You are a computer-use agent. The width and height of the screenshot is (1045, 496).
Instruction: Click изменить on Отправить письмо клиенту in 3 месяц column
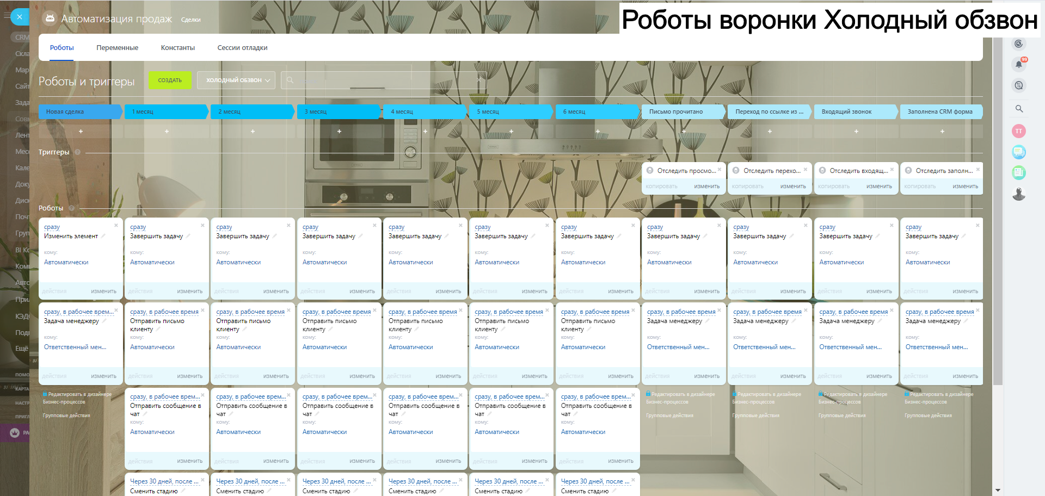click(362, 376)
